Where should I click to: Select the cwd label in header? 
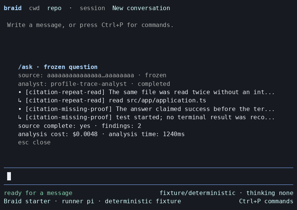[x=34, y=8]
